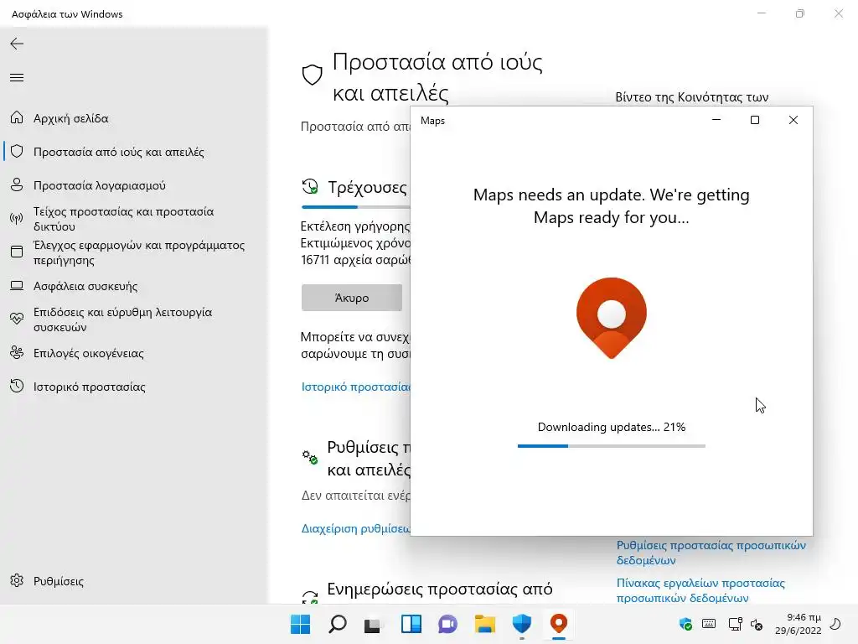
Task: Click the gears icon beside Ρυθμίσεις προστασίας heading
Action: [x=310, y=457]
